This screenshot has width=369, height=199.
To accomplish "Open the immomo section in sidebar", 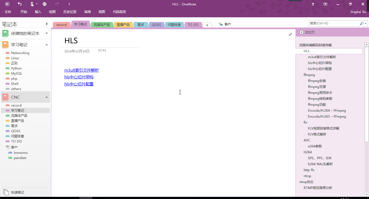I will tap(21, 153).
